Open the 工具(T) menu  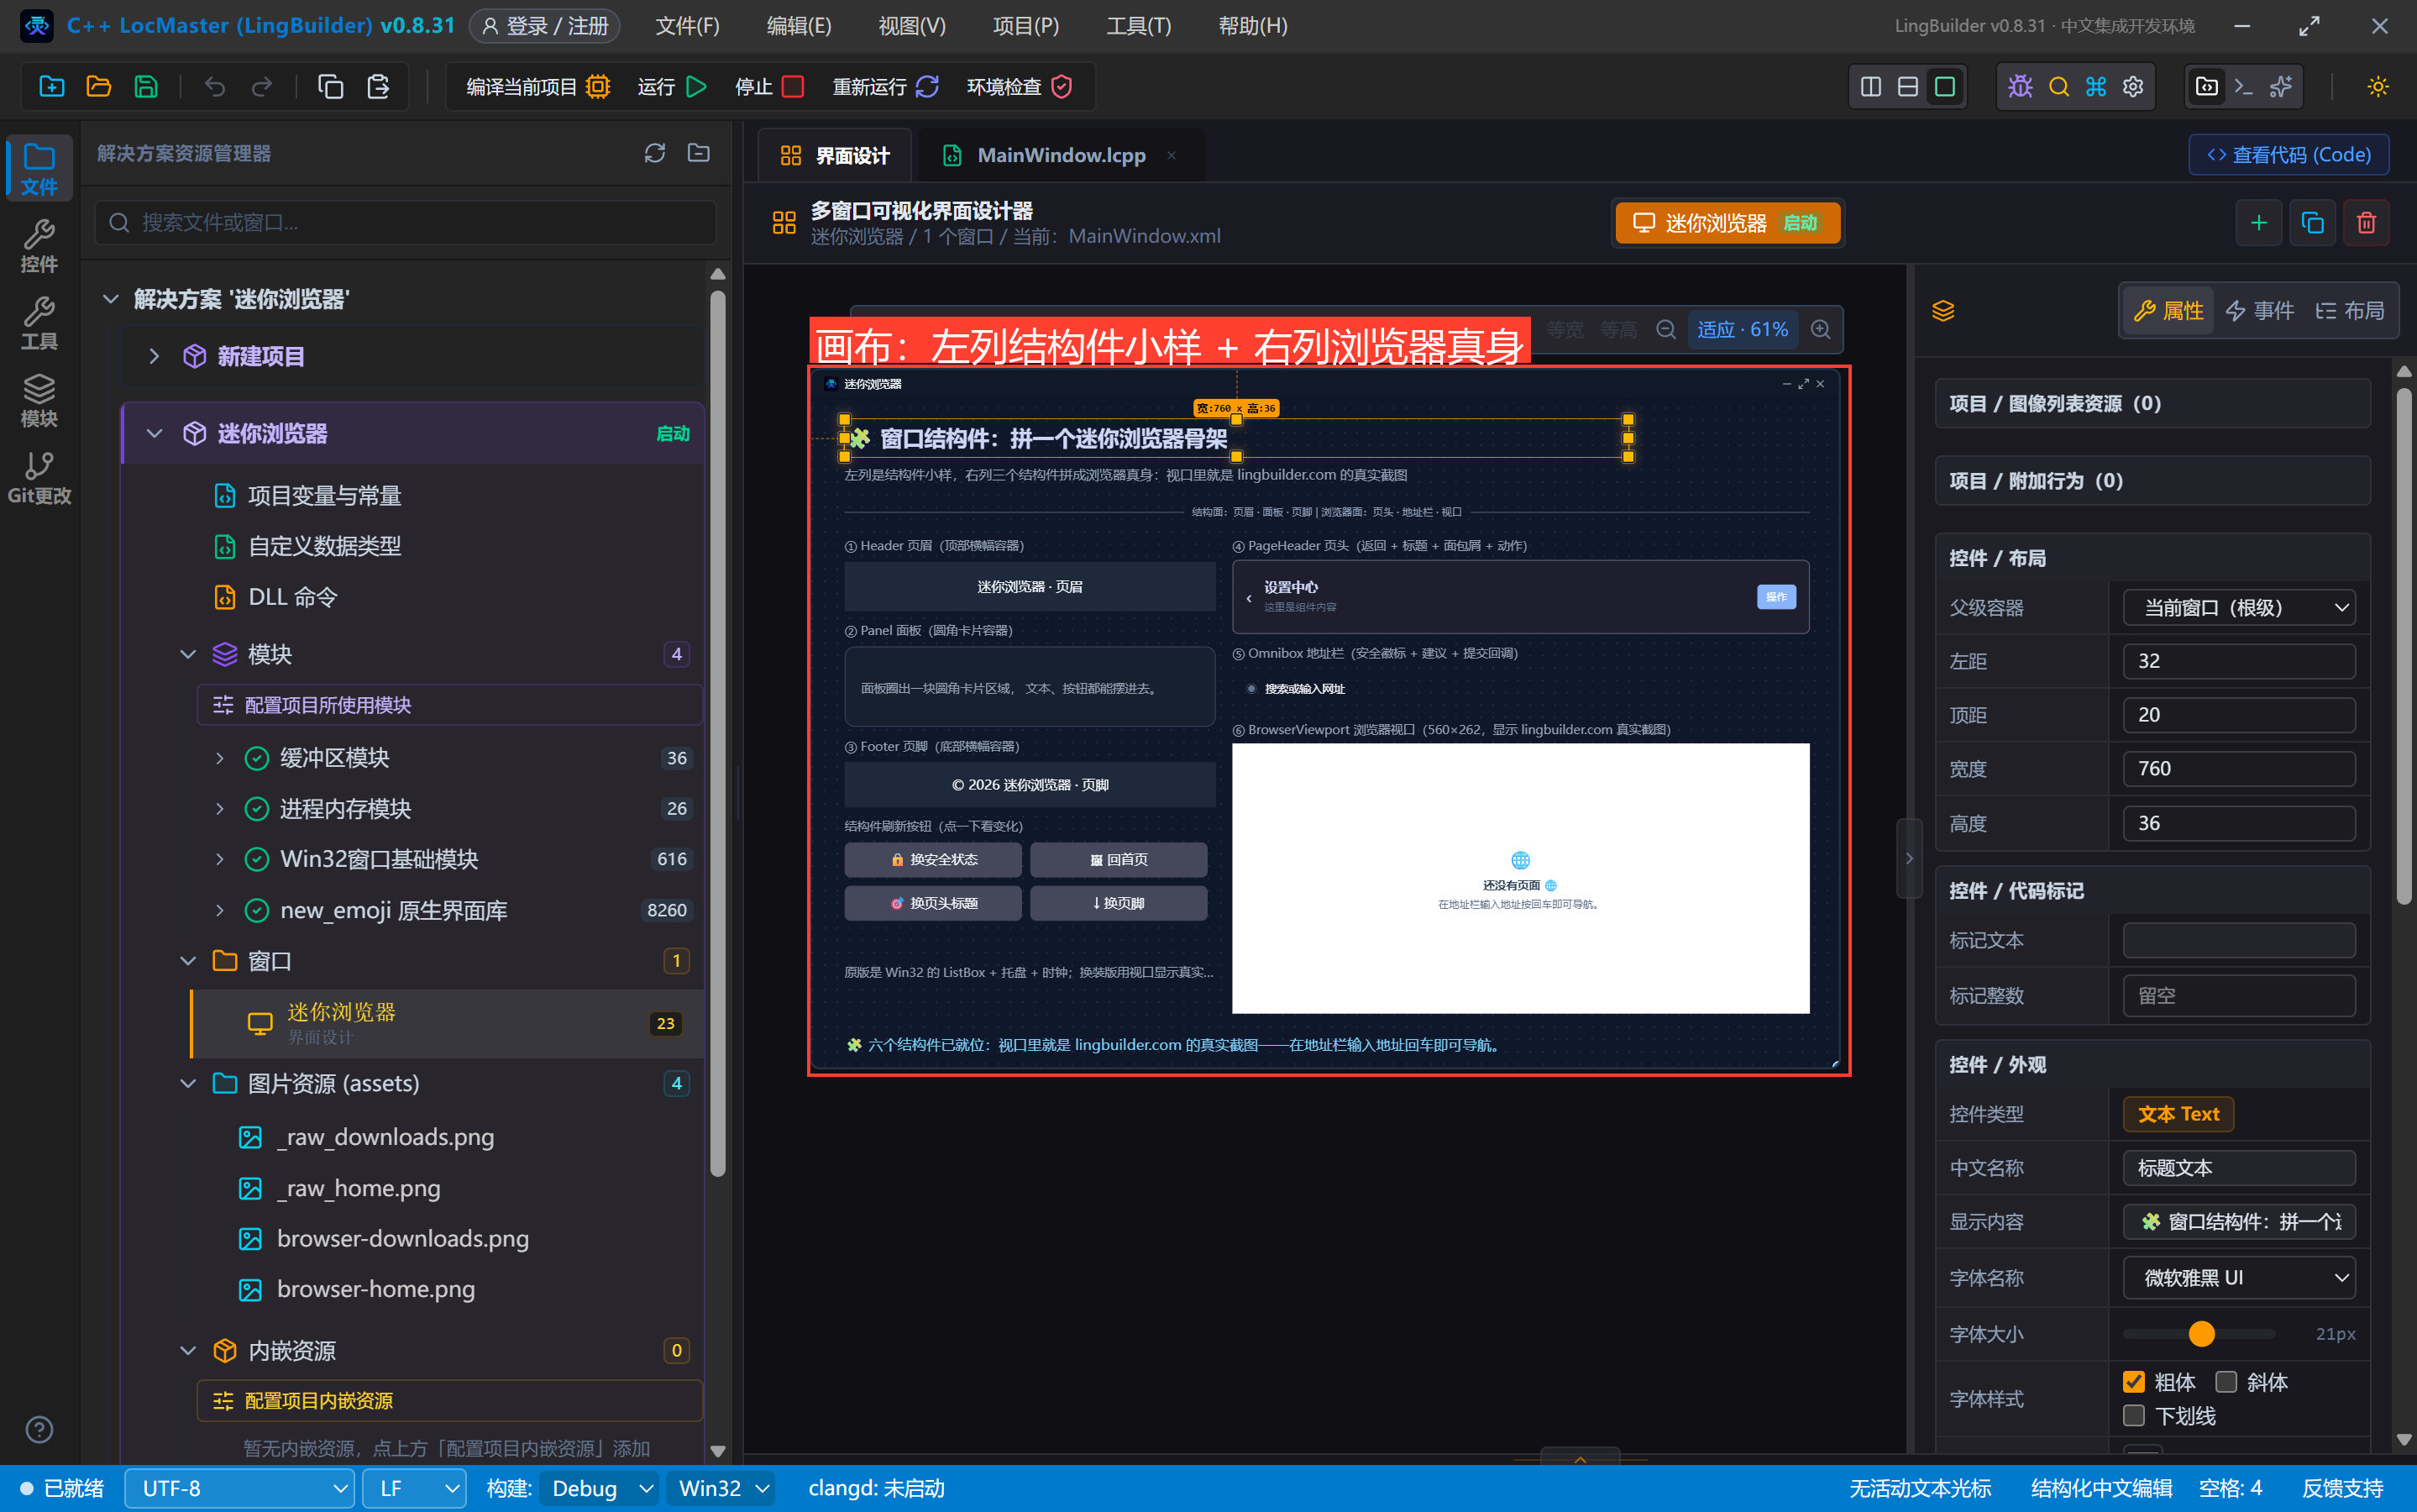pos(1139,26)
